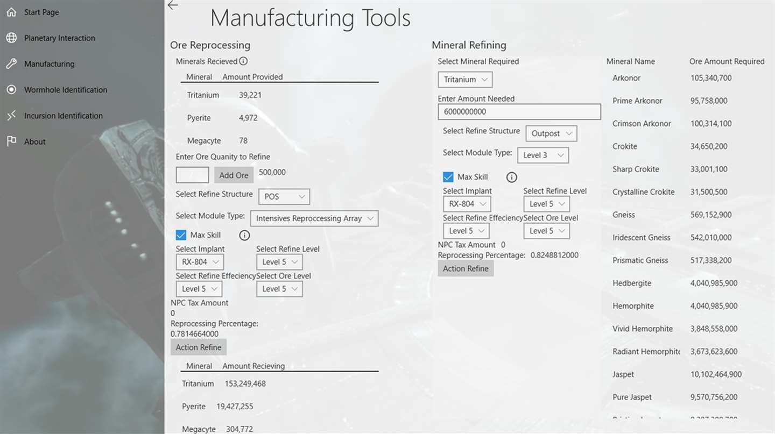Image resolution: width=775 pixels, height=434 pixels.
Task: Select Pure Jaspet row
Action: click(689, 397)
